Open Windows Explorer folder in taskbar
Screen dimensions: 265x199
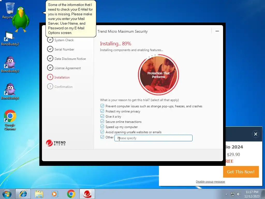39,194
